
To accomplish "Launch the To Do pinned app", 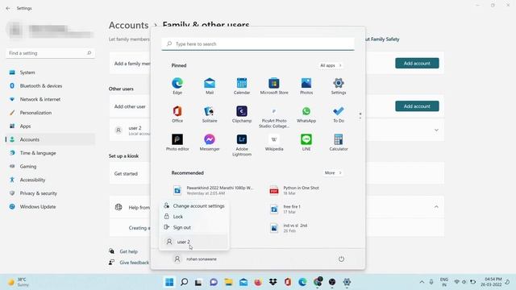I will [x=339, y=114].
